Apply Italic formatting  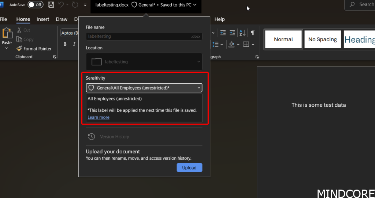tap(74, 44)
